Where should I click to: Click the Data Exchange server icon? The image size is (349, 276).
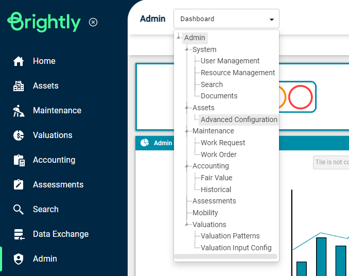(x=19, y=234)
